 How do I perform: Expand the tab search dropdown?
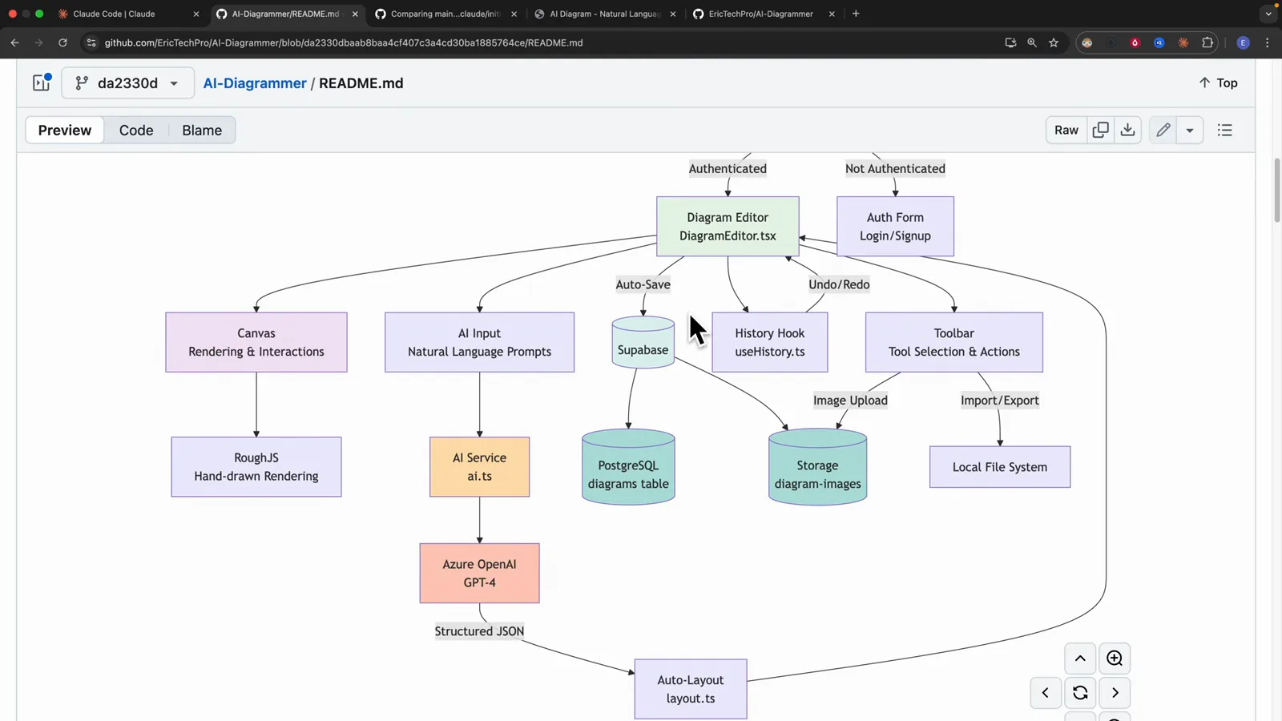point(1268,14)
